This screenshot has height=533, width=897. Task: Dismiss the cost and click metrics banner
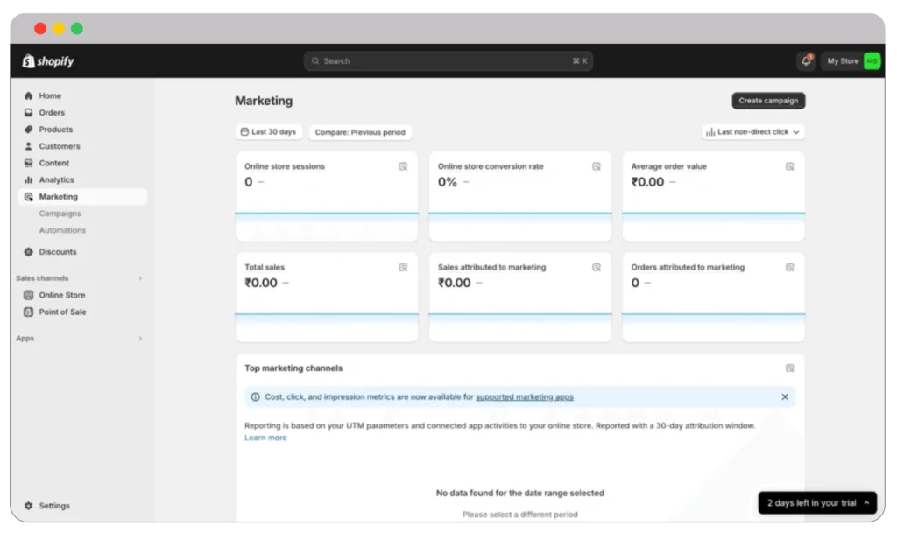785,396
